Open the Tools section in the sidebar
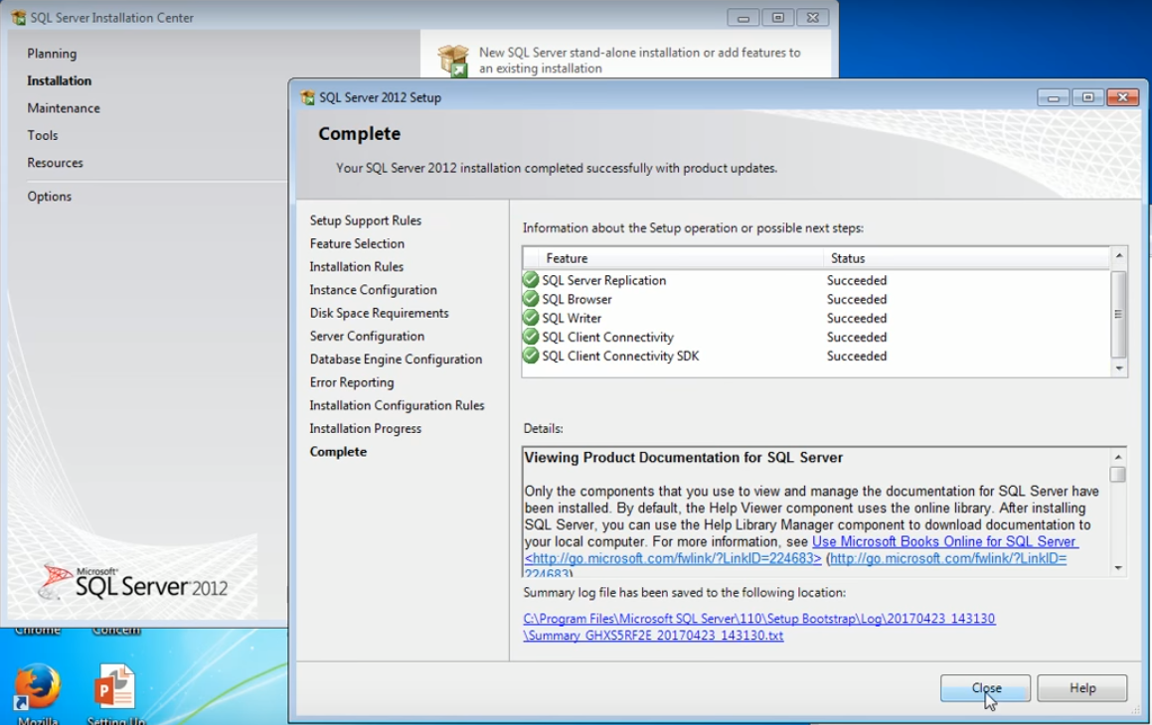Viewport: 1152px width, 725px height. pos(43,135)
